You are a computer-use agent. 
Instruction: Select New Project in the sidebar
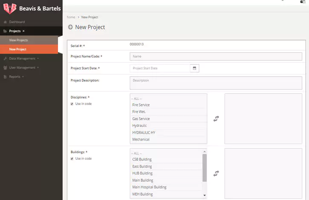click(18, 49)
